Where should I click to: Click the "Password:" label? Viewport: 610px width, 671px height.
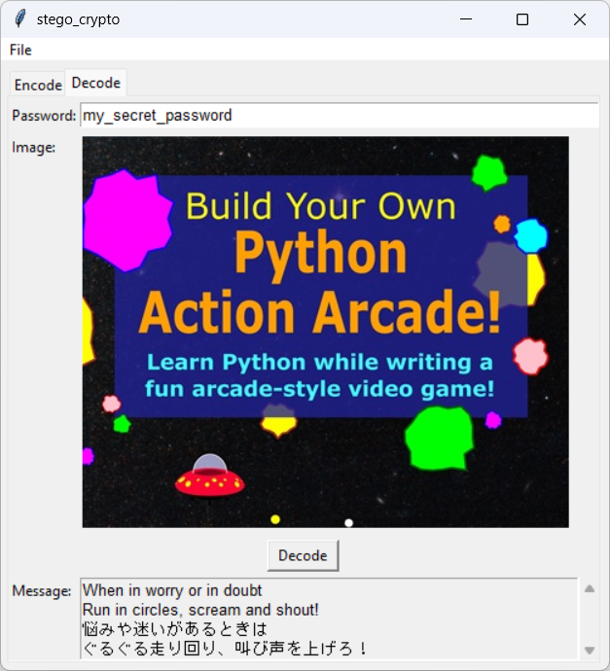[44, 116]
